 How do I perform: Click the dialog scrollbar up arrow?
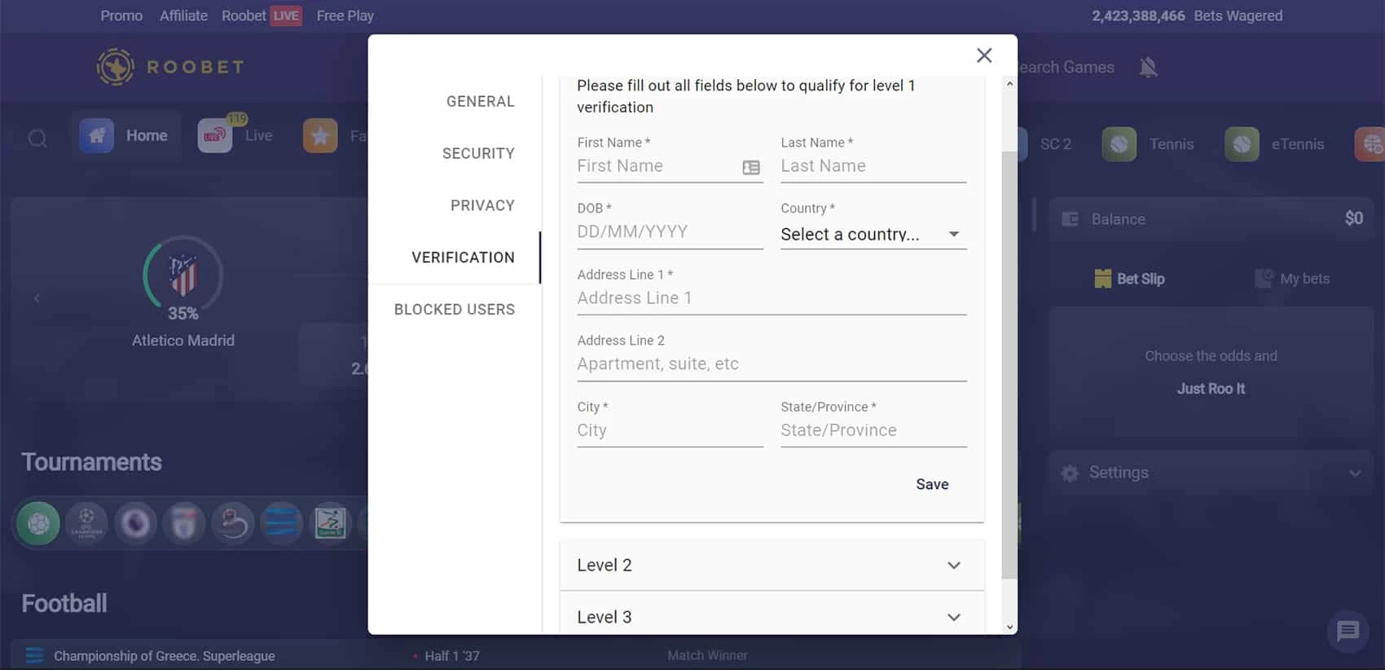1009,84
